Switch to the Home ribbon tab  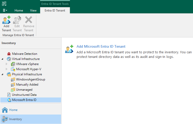click(x=19, y=11)
